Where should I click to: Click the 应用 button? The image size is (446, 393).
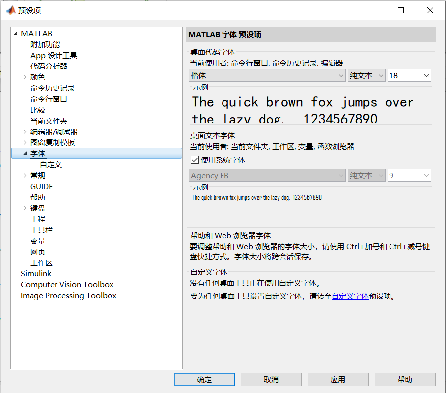338,379
